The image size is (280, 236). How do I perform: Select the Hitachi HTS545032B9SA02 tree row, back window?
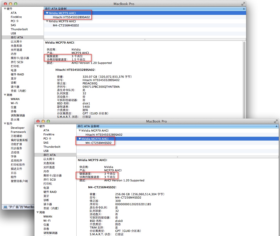(x=145, y=17)
